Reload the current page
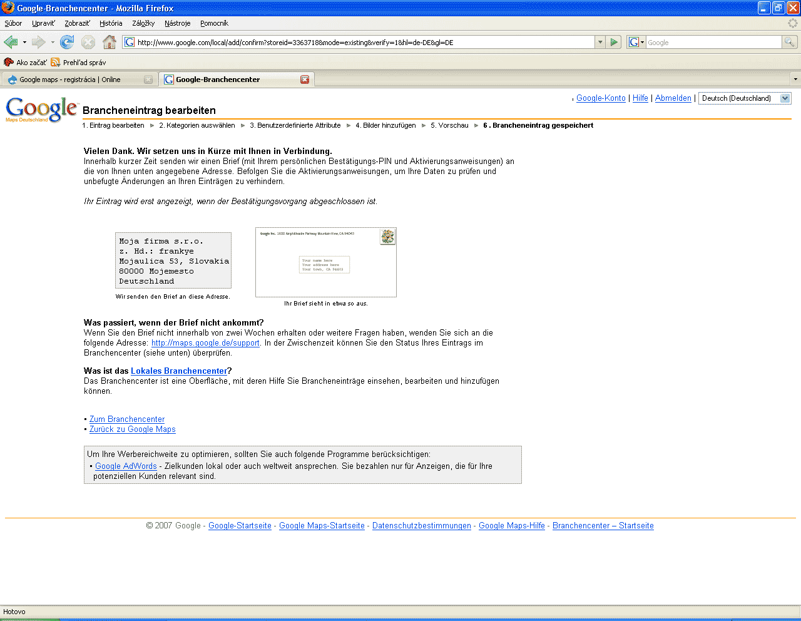Screen dimensions: 801x621 point(67,42)
